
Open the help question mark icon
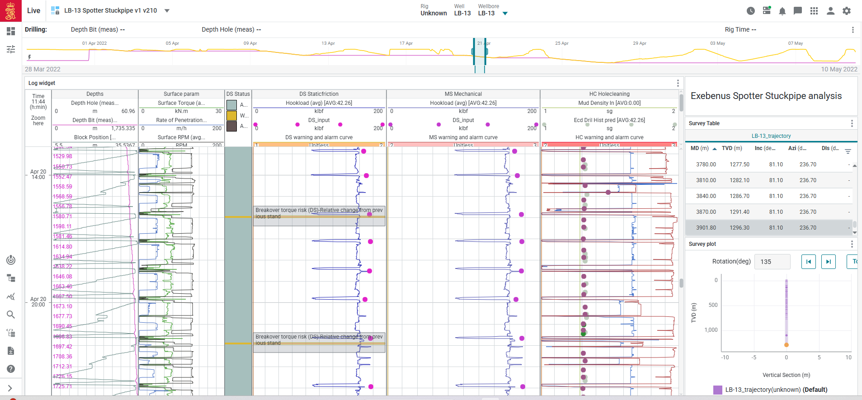pos(11,369)
